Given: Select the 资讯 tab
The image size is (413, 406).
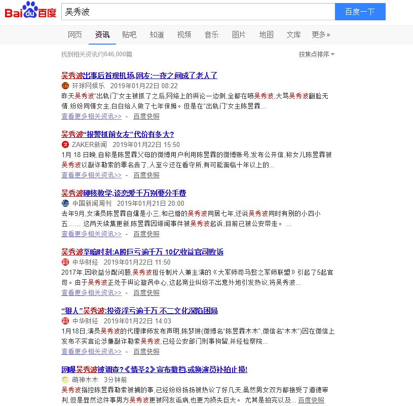Looking at the screenshot, I should click(x=102, y=34).
